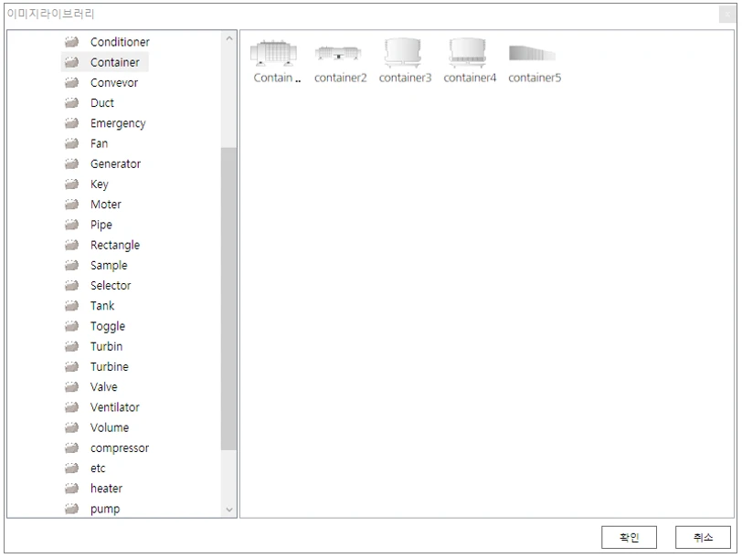This screenshot has height=558, width=742.
Task: Open the Selector category
Action: coord(111,286)
